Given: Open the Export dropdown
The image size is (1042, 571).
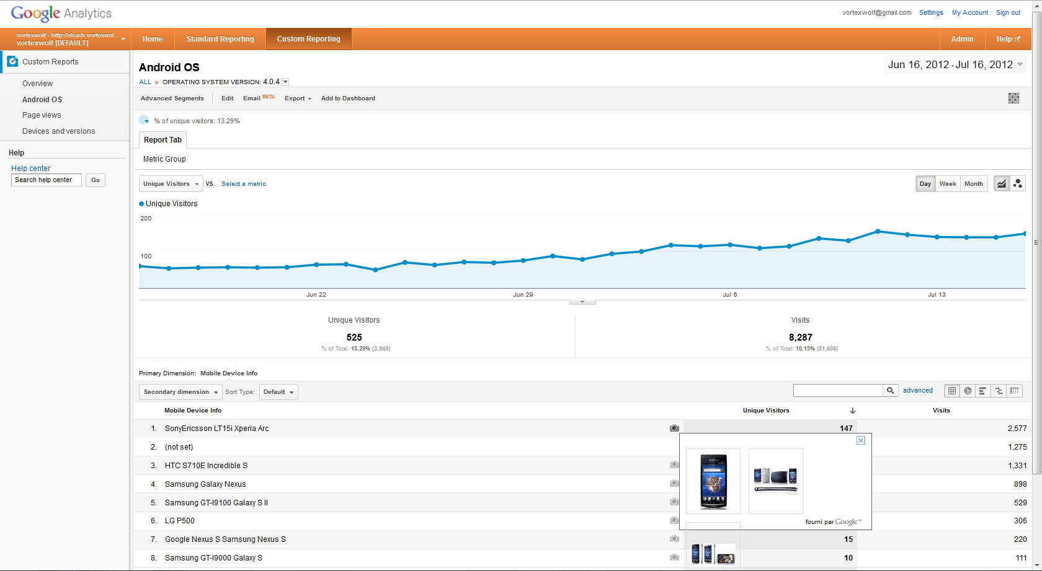Looking at the screenshot, I should [298, 98].
